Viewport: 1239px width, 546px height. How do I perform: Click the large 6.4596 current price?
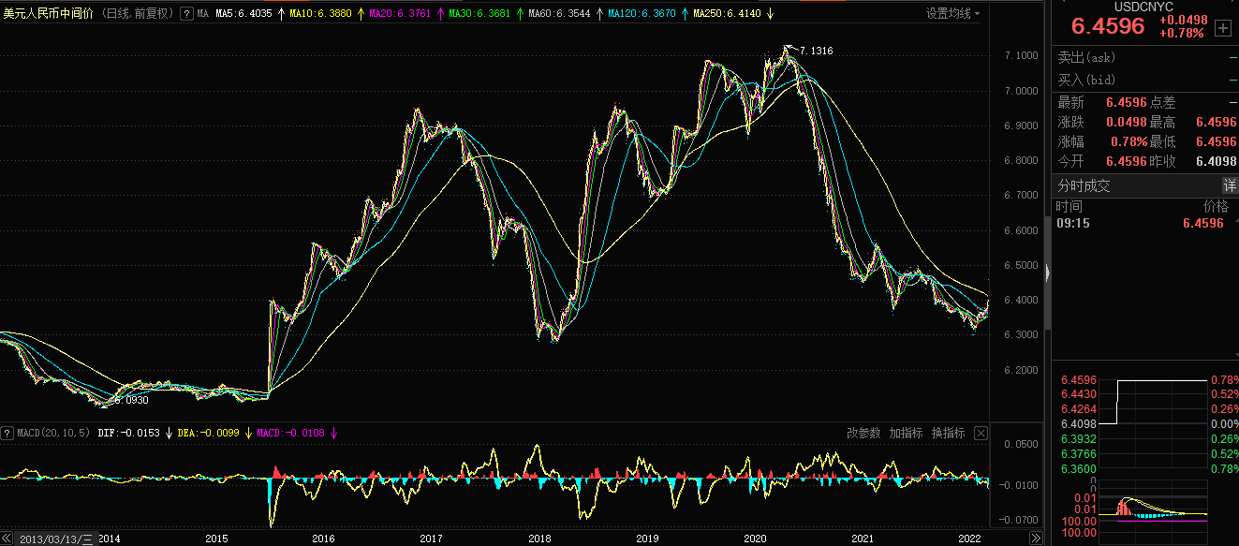1108,26
